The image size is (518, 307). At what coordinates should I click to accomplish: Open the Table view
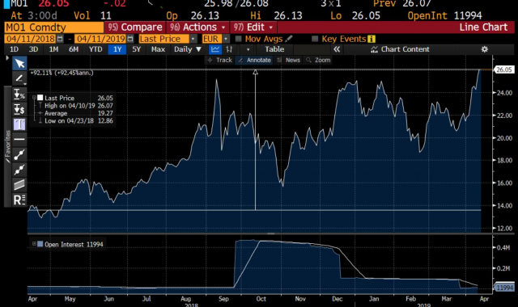pos(274,49)
